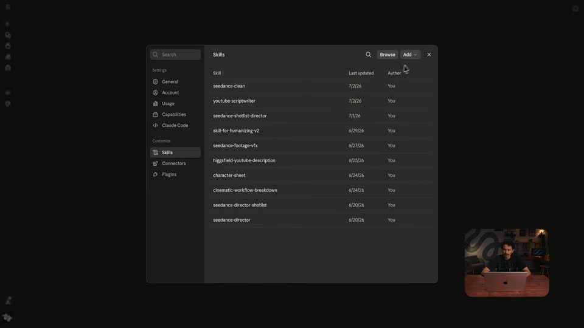This screenshot has height=328, width=584.
Task: Open the Connectors section
Action: (175, 163)
